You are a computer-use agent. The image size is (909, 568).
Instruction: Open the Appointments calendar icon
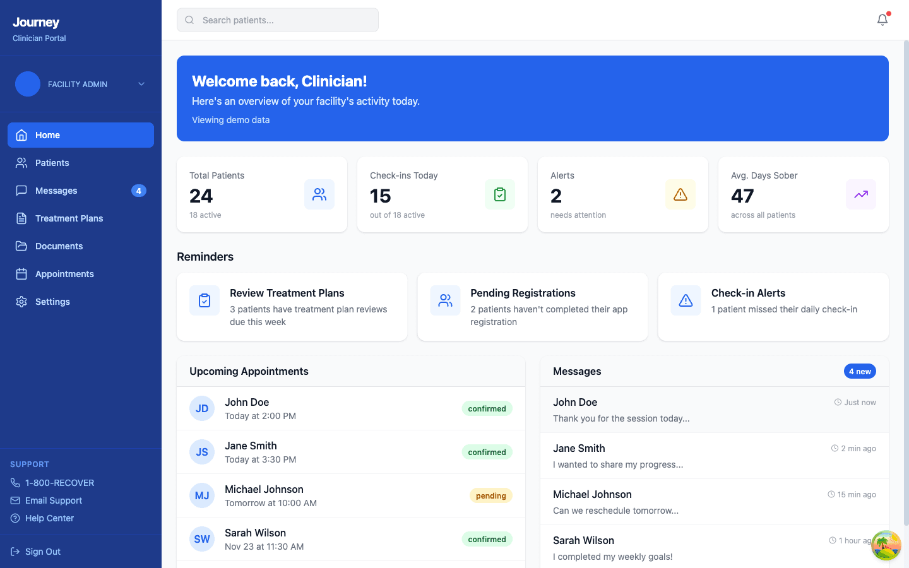pos(21,273)
